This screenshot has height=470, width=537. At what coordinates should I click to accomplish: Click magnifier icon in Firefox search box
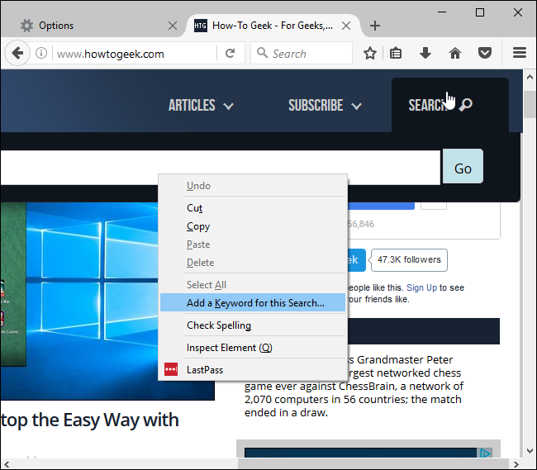(262, 53)
